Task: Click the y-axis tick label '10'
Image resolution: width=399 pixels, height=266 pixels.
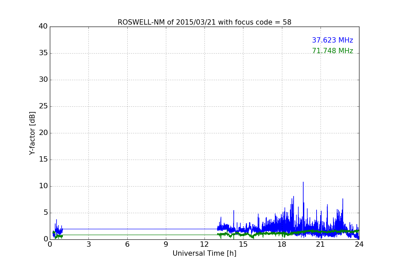Action: (x=43, y=186)
